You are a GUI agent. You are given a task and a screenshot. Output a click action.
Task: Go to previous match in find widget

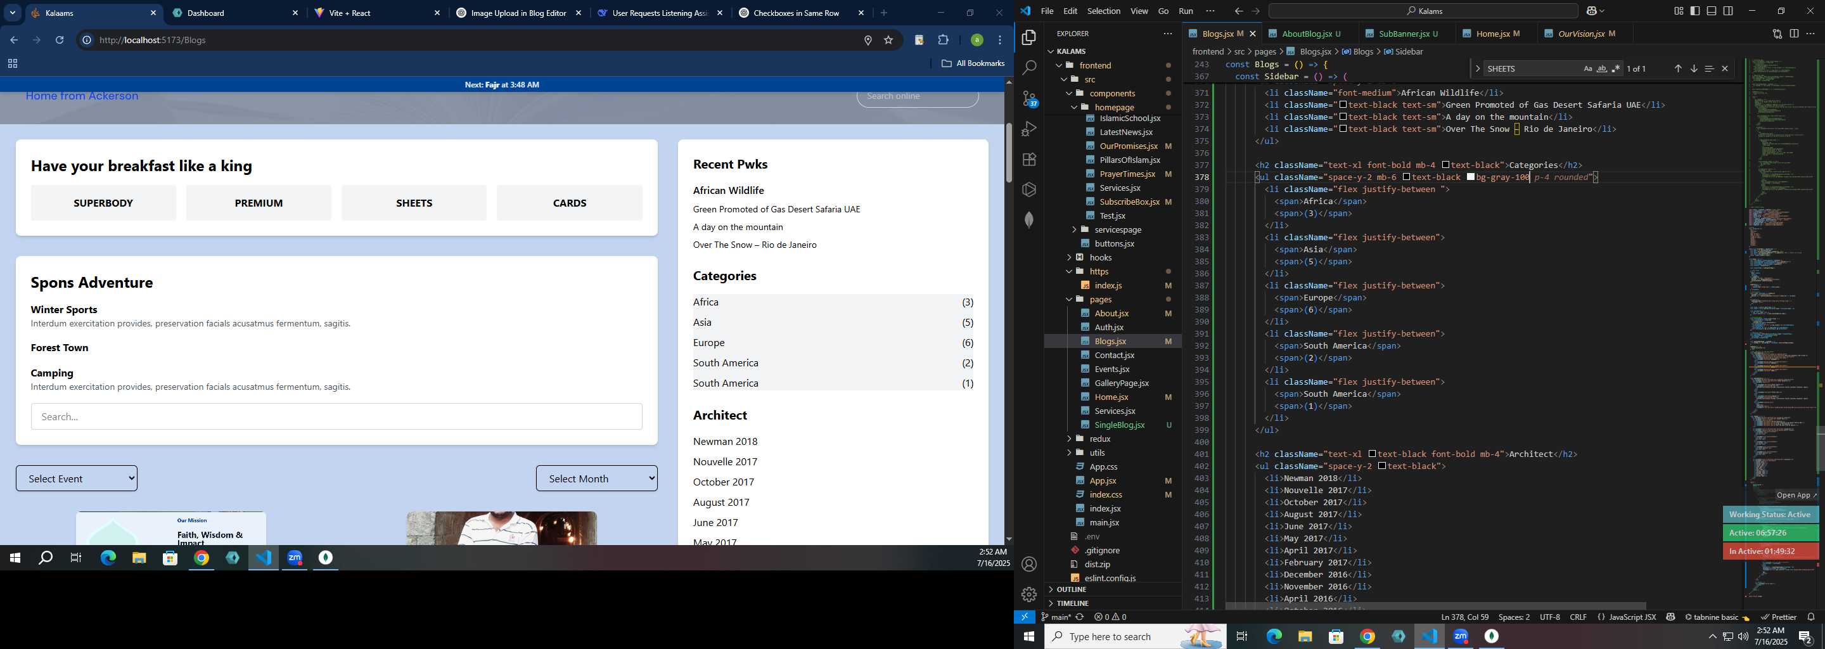(1677, 68)
